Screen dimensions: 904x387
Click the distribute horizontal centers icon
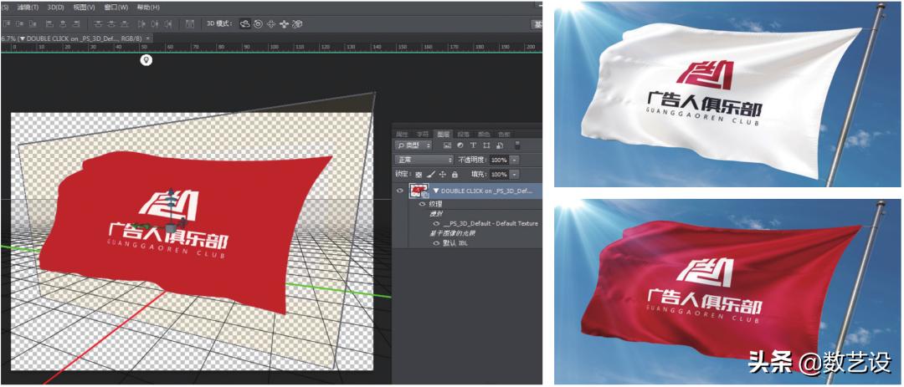[x=155, y=24]
